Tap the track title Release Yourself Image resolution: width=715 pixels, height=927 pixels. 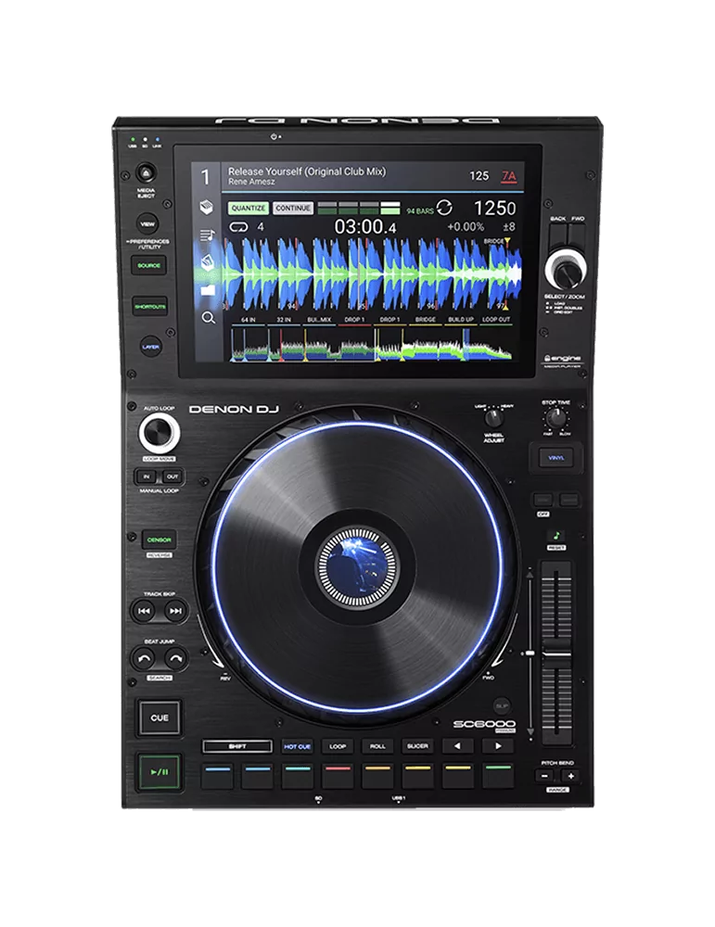(307, 171)
